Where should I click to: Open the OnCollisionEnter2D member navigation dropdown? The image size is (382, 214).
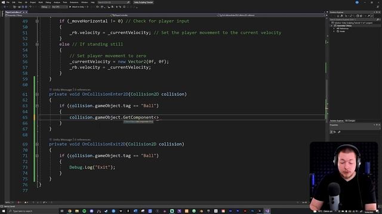point(272,15)
